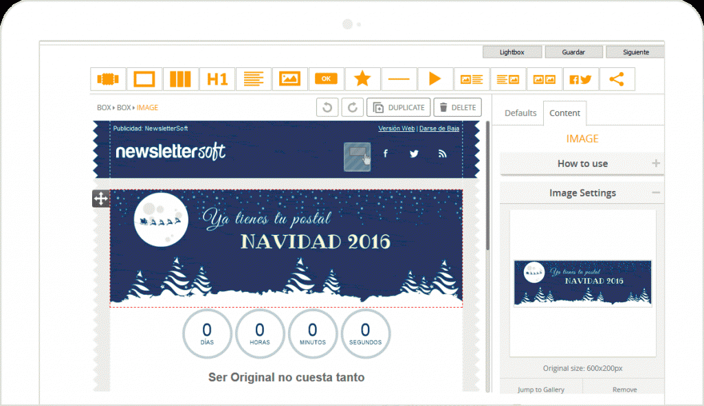Duplicate the selected image block

tap(399, 107)
